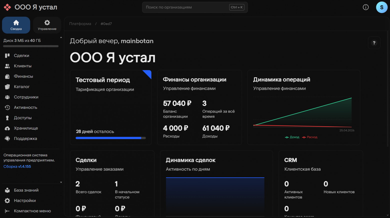The height and width of the screenshot is (218, 390).
Task: Open the Тестовый период card
Action: (x=111, y=108)
